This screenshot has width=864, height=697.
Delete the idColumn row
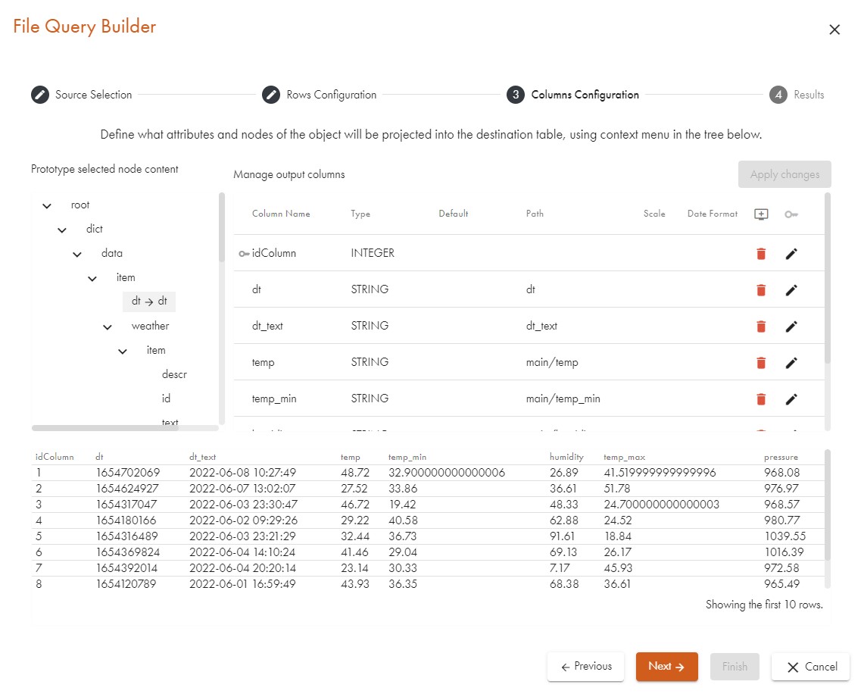(761, 254)
